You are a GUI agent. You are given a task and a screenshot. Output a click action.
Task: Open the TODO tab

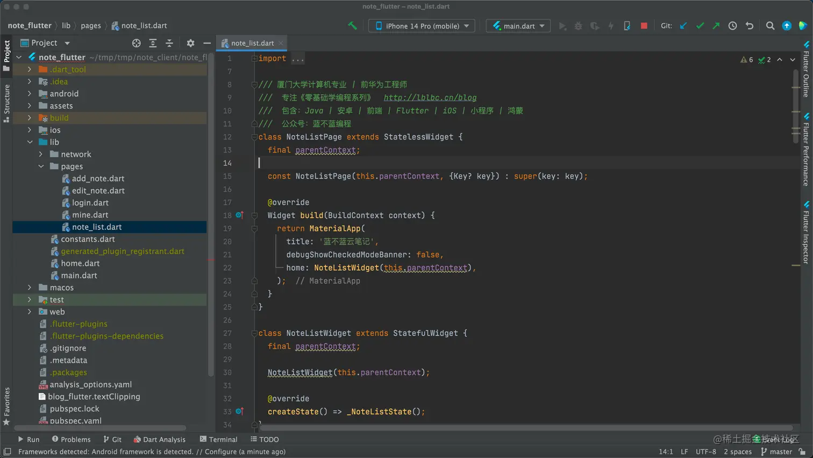pyautogui.click(x=265, y=440)
